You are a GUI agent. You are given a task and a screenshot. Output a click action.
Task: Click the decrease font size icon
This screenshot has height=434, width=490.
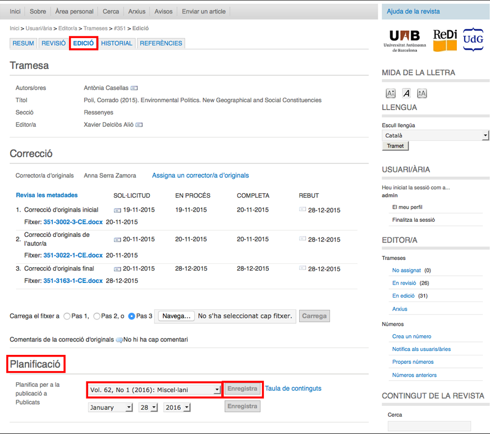coord(391,93)
